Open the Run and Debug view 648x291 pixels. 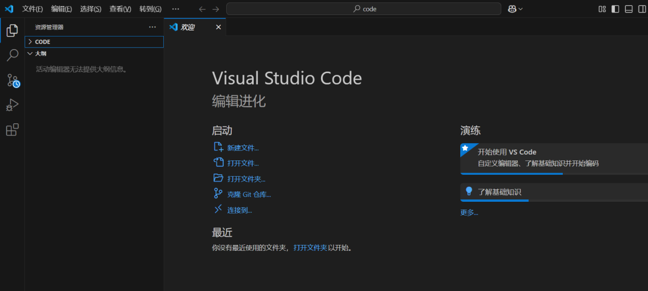point(13,105)
